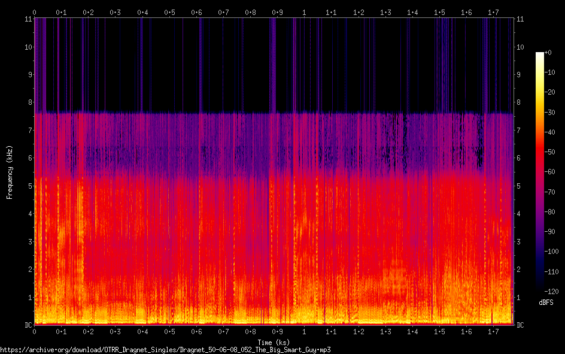
Task: Click the archive.org URL at the bottom
Action: point(166,349)
